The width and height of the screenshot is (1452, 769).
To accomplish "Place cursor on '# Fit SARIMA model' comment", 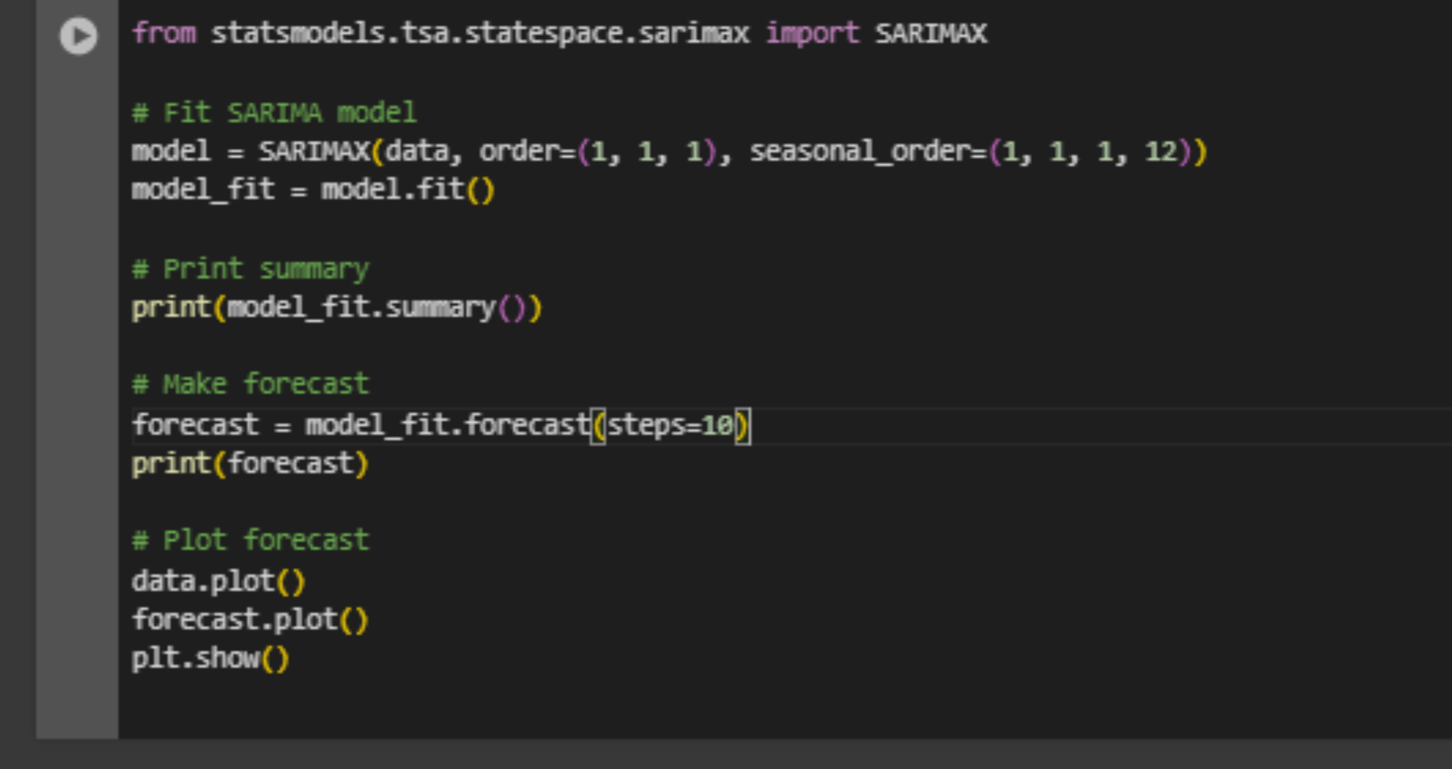I will point(274,113).
